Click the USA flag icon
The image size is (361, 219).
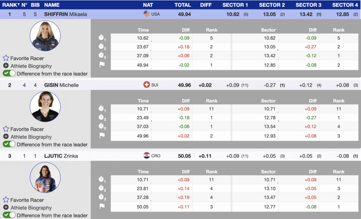[x=146, y=14]
